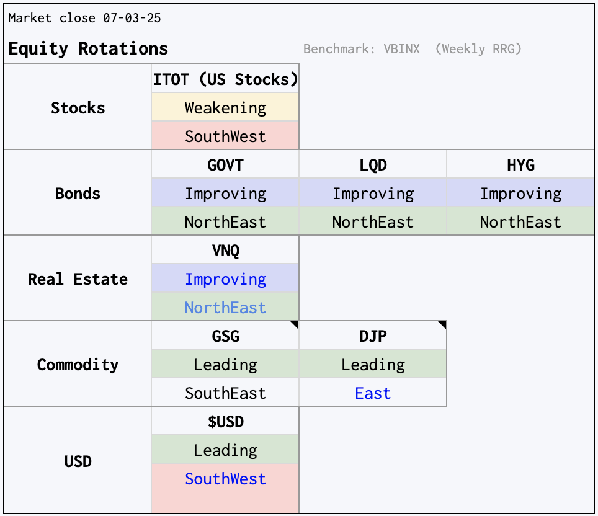Click the Leading cell under $USD
598x516 pixels.
[x=225, y=450]
